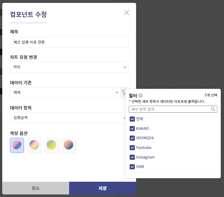
Task: Uncheck the KAKAO checkbox
Action: tap(132, 129)
